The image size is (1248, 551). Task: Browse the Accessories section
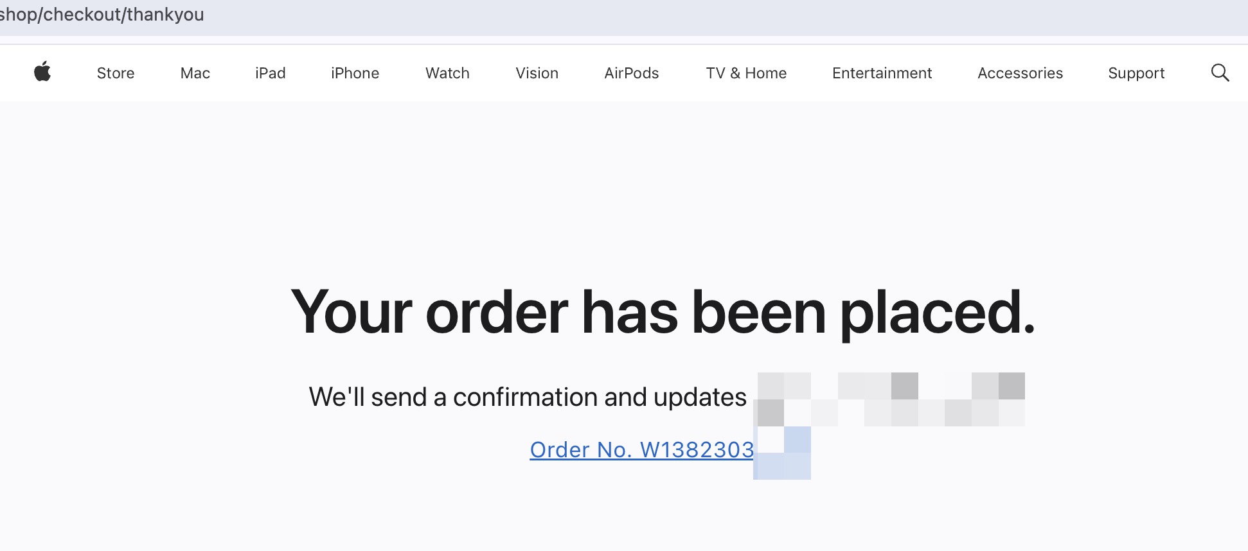tap(1020, 73)
